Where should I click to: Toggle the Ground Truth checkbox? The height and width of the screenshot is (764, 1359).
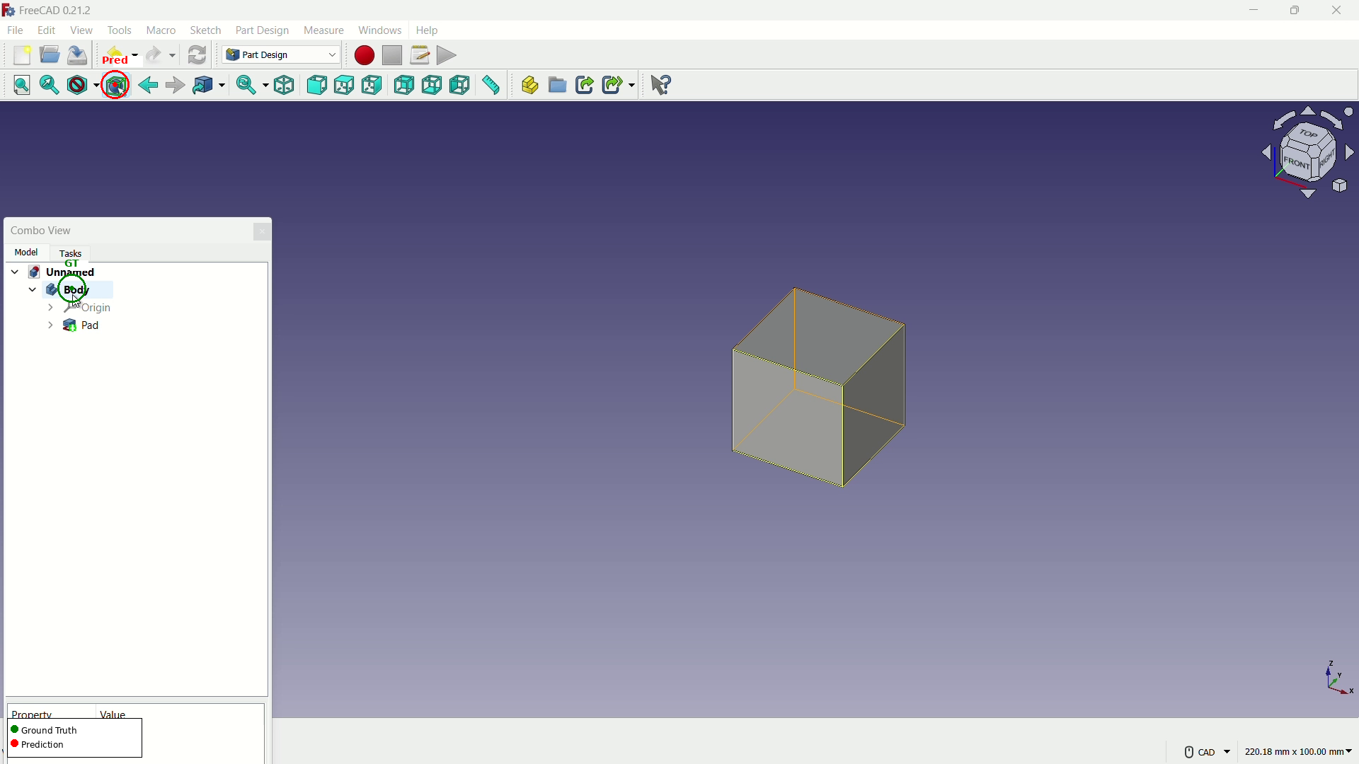[15, 730]
